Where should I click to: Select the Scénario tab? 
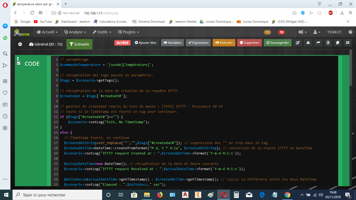(x=79, y=44)
